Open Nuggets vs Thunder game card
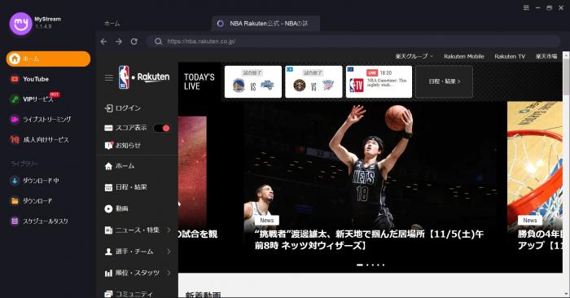Screen dimensions: 570x298 [313, 81]
